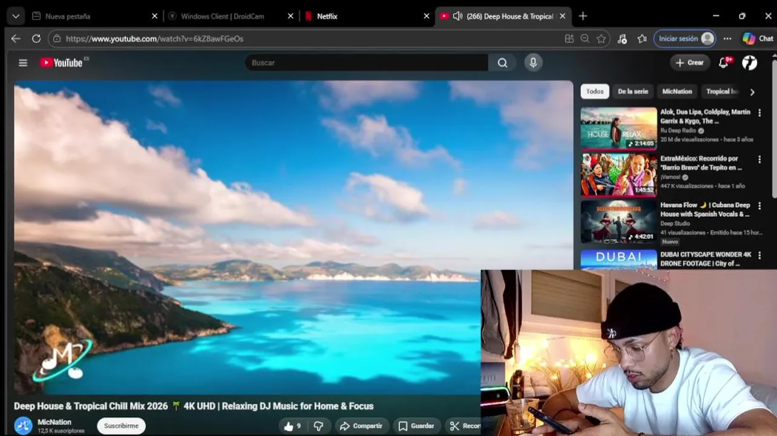Click the playing video area

tap(293, 237)
